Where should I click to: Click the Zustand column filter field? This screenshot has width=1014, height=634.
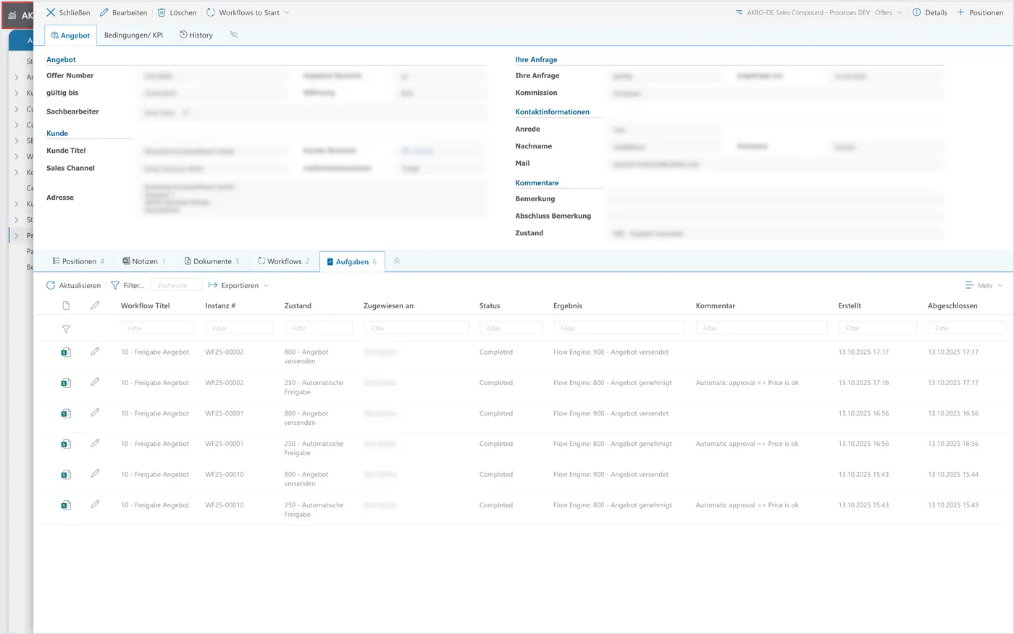(319, 328)
